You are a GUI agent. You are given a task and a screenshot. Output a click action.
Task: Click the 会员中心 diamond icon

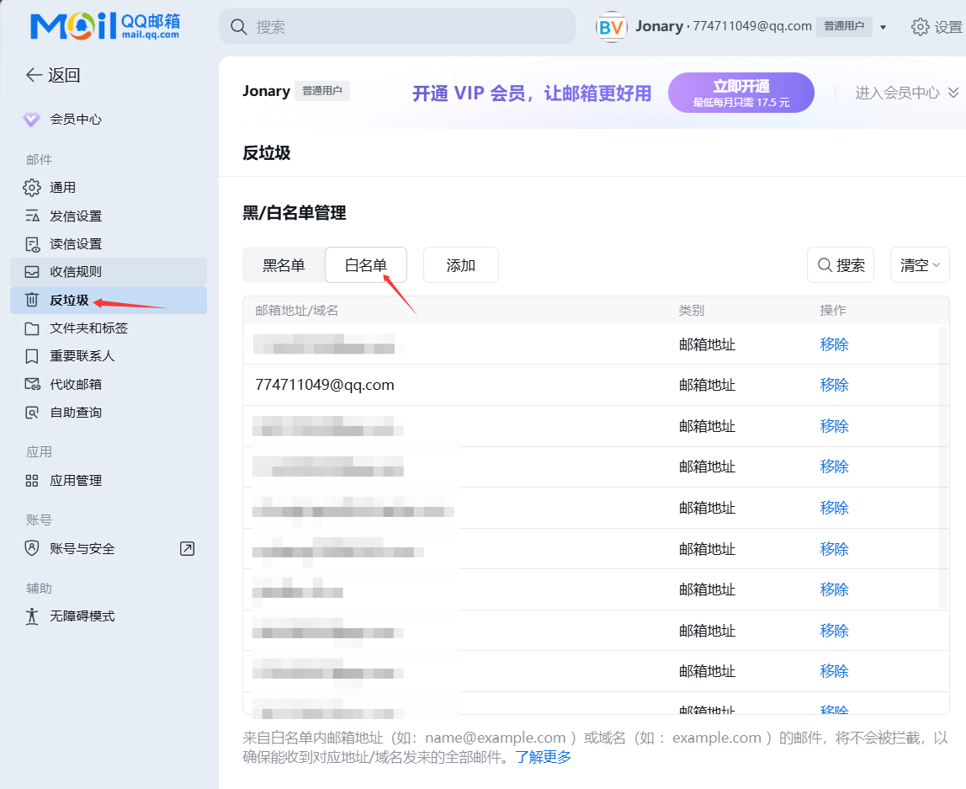[x=31, y=120]
